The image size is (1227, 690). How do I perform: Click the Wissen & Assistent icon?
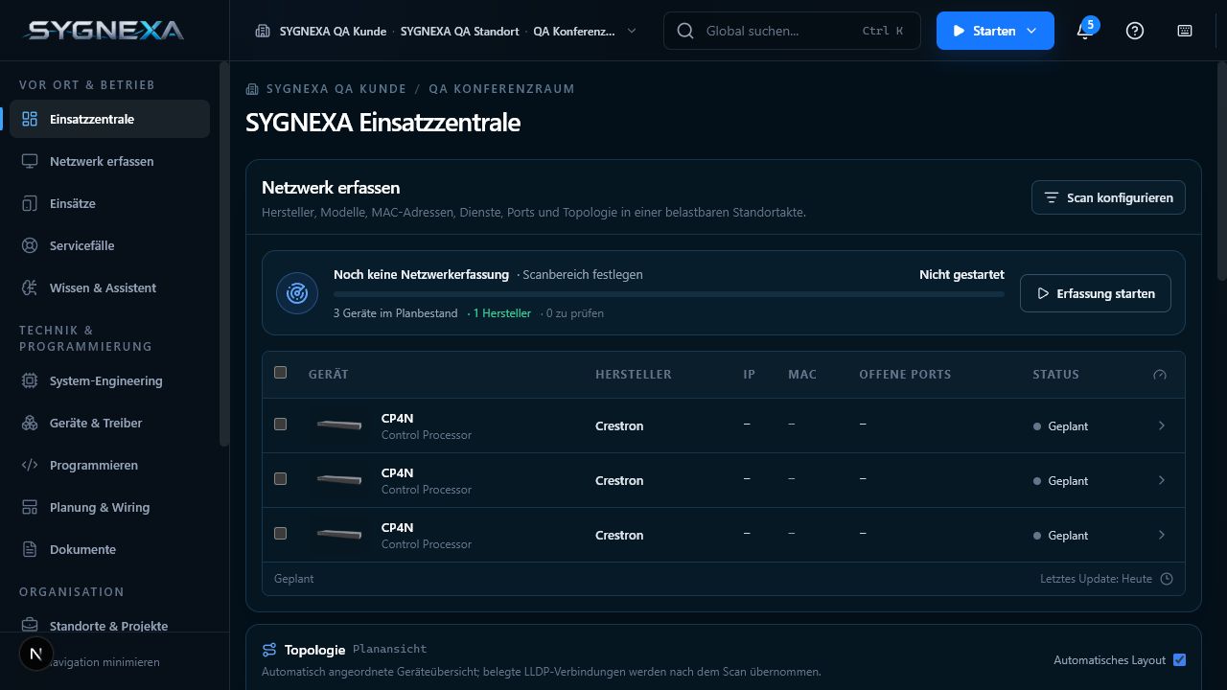30,287
